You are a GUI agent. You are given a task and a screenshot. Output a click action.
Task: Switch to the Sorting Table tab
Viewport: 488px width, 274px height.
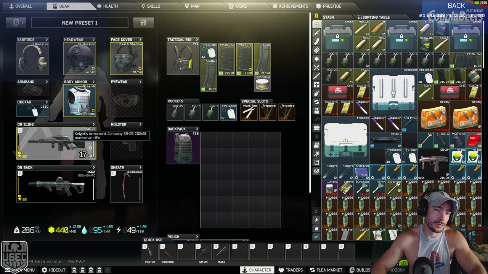tap(374, 17)
